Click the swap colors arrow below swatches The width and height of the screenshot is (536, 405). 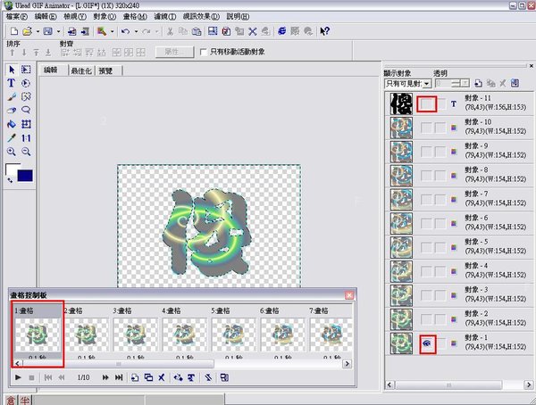(10, 180)
